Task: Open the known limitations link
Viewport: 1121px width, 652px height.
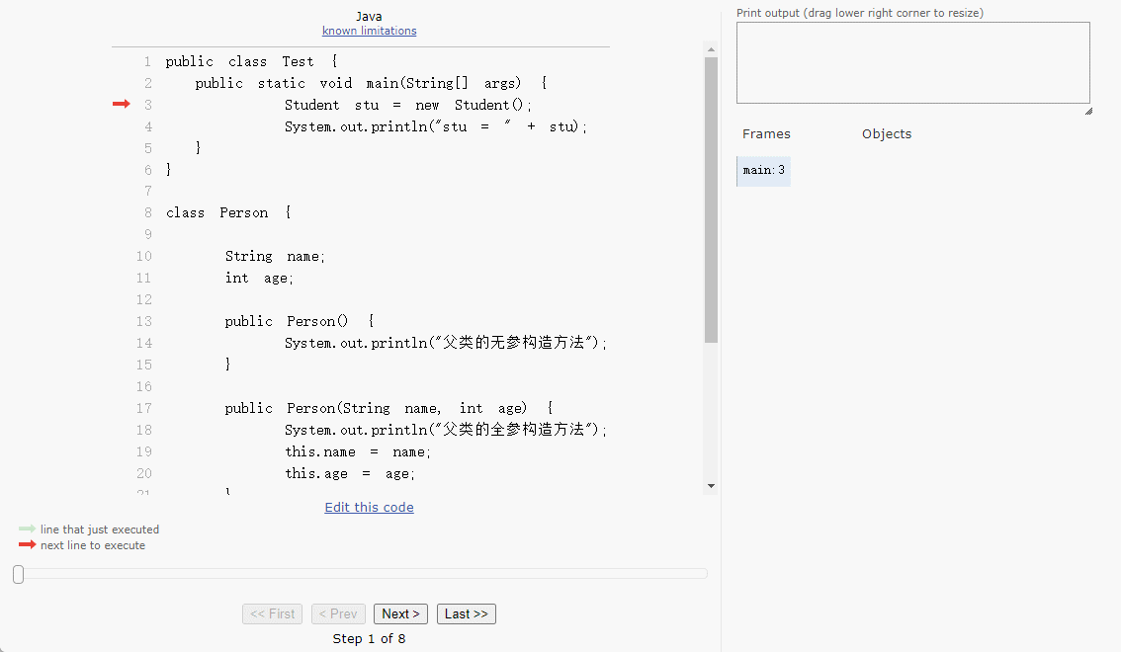Action: tap(369, 31)
